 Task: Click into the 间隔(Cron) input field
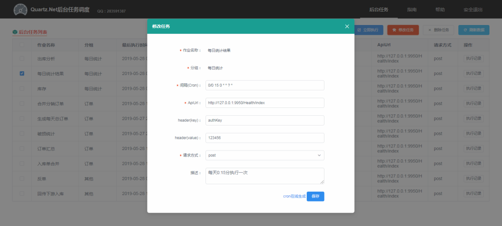264,85
